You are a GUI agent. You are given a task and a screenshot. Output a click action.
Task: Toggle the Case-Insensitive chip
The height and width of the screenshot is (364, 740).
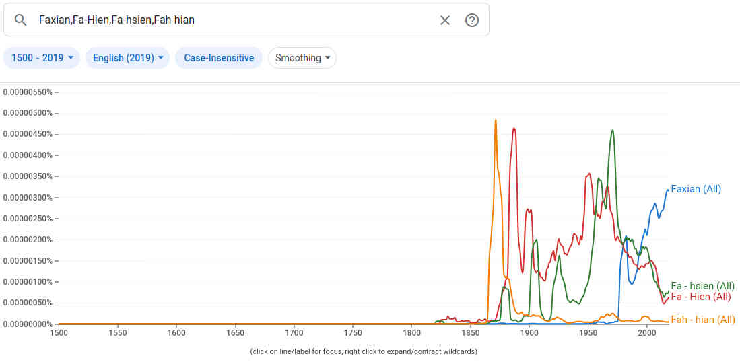219,58
